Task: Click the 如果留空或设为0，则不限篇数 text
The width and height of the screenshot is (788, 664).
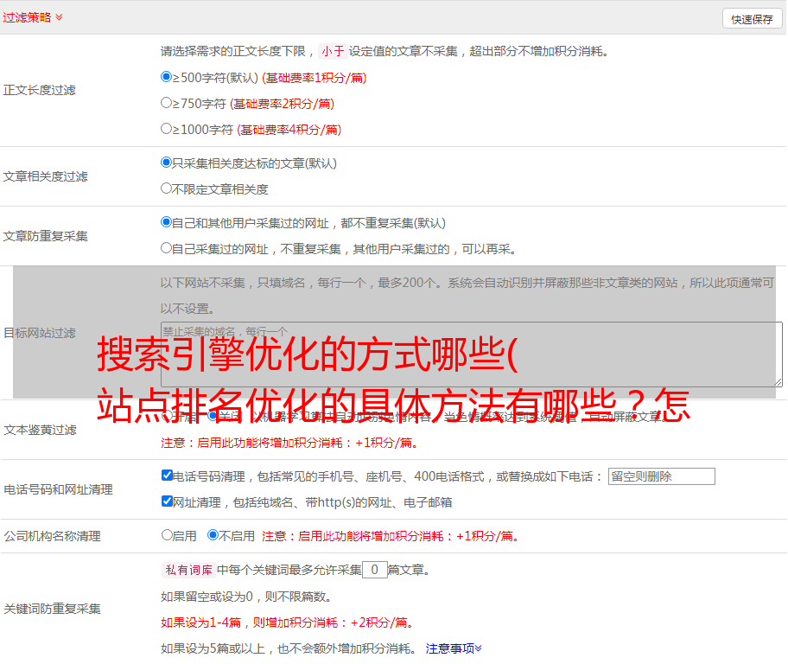Action: pos(246,597)
